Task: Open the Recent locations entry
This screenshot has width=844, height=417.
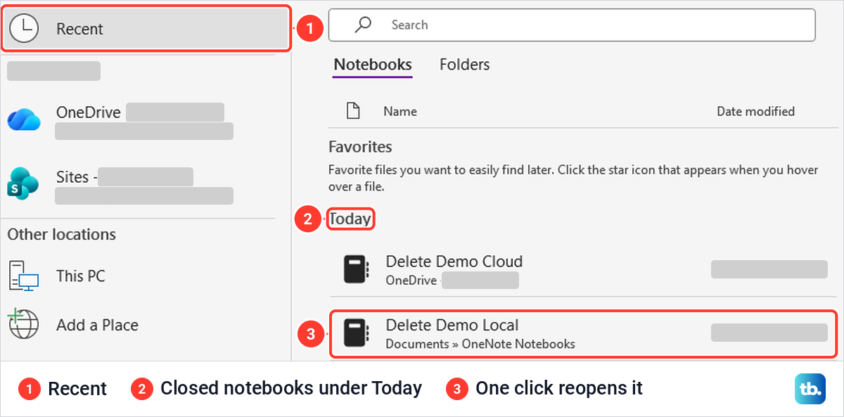Action: [146, 29]
